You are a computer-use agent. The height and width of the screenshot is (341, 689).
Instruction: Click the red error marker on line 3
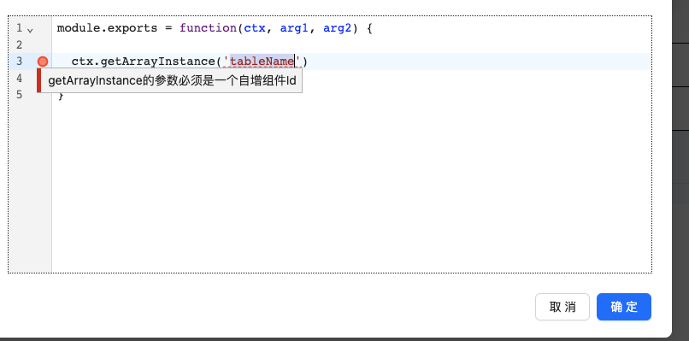[43, 62]
